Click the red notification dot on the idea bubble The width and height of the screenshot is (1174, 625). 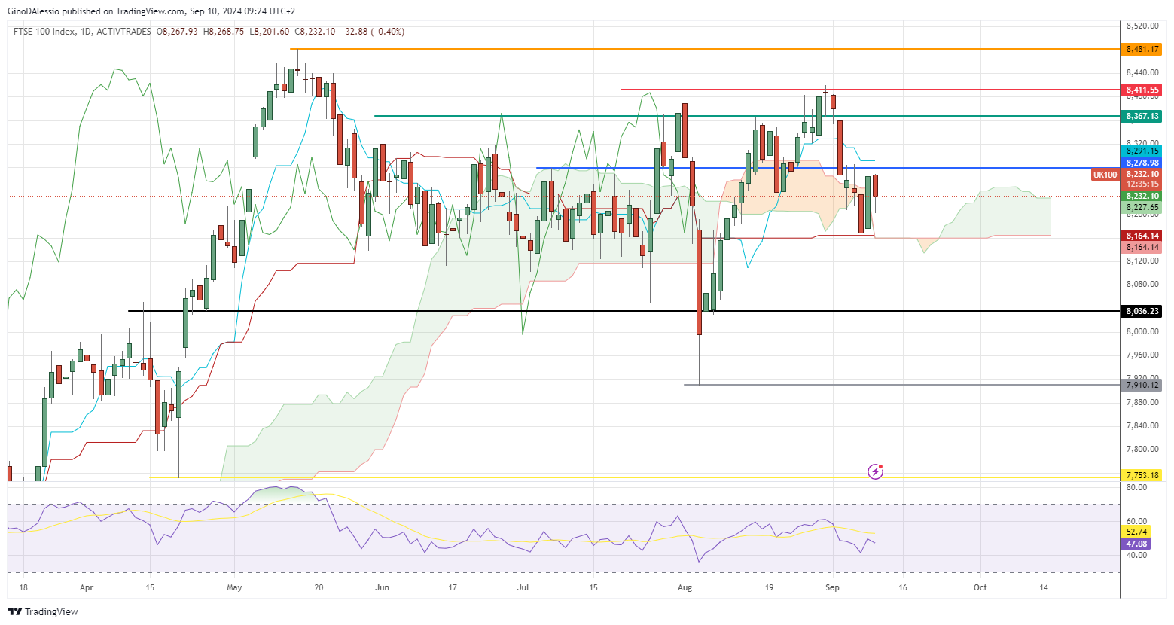[x=880, y=465]
